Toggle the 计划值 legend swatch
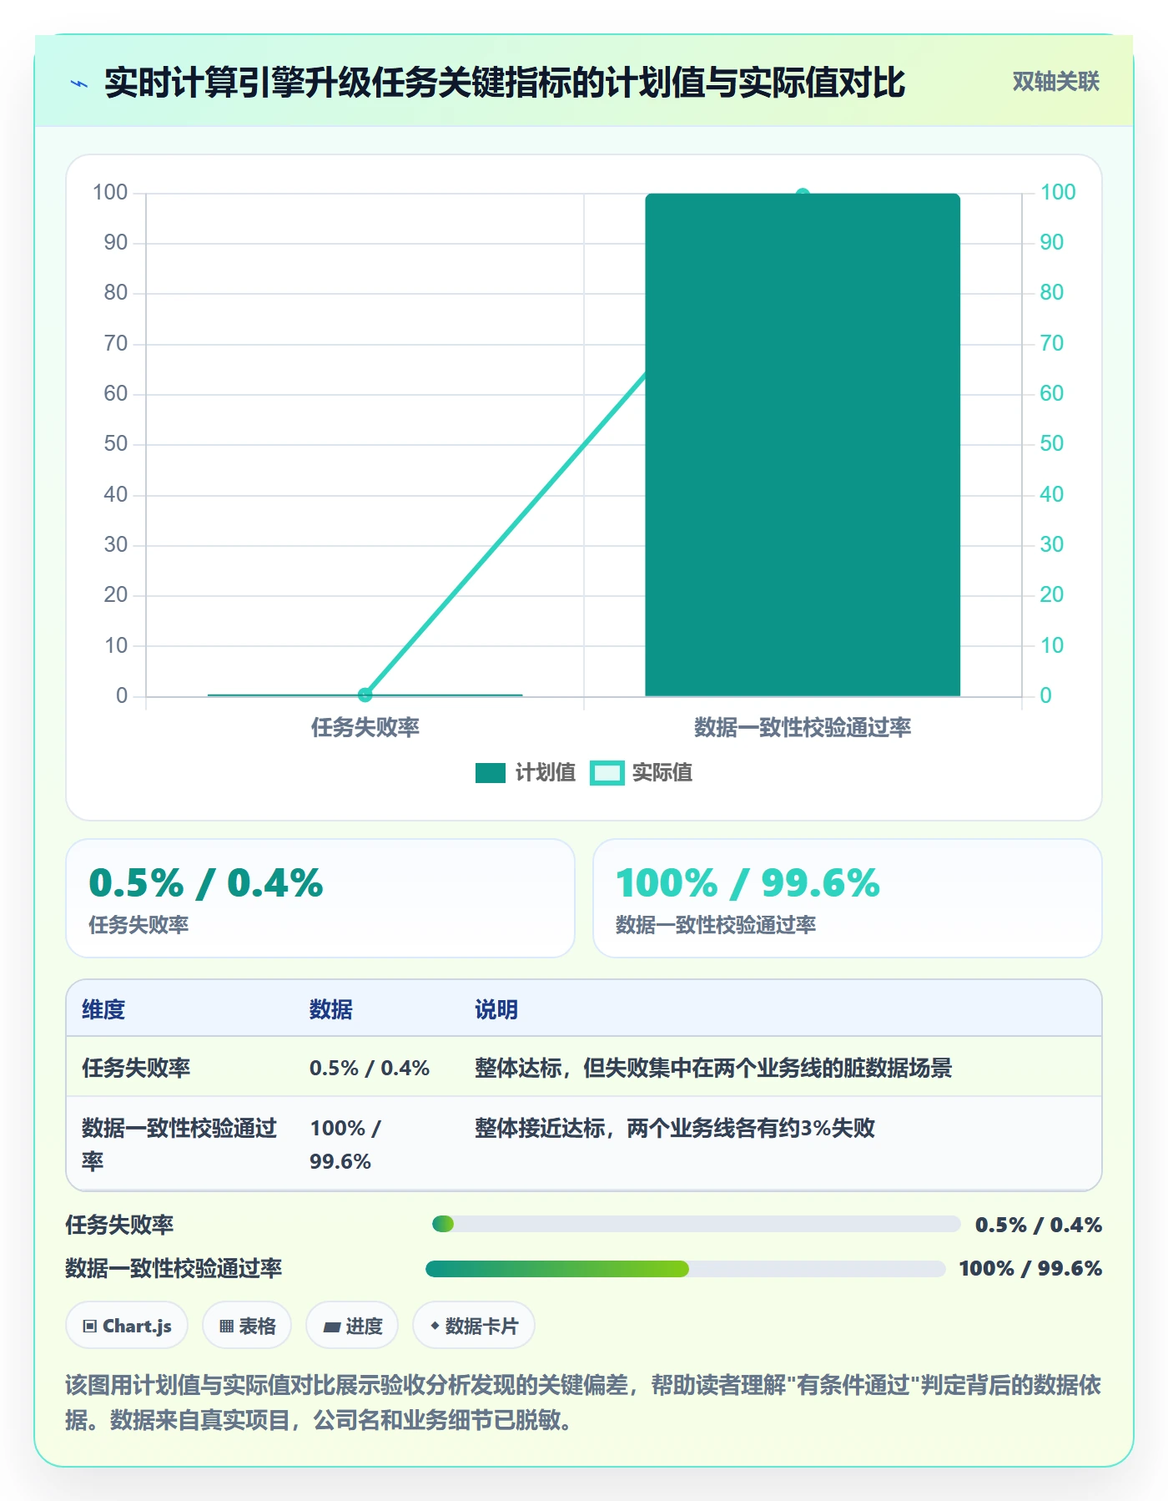 [491, 773]
